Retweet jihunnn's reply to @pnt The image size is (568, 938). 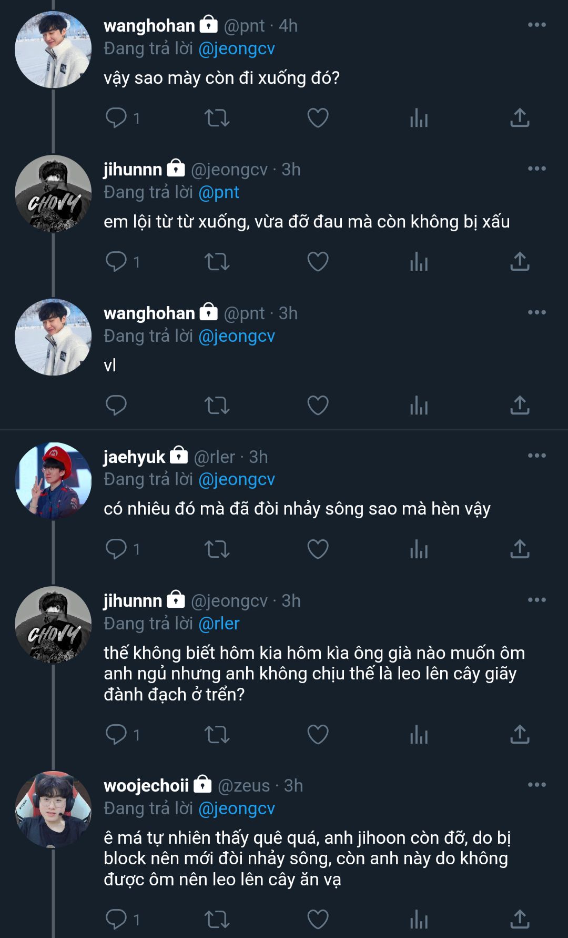point(217,262)
